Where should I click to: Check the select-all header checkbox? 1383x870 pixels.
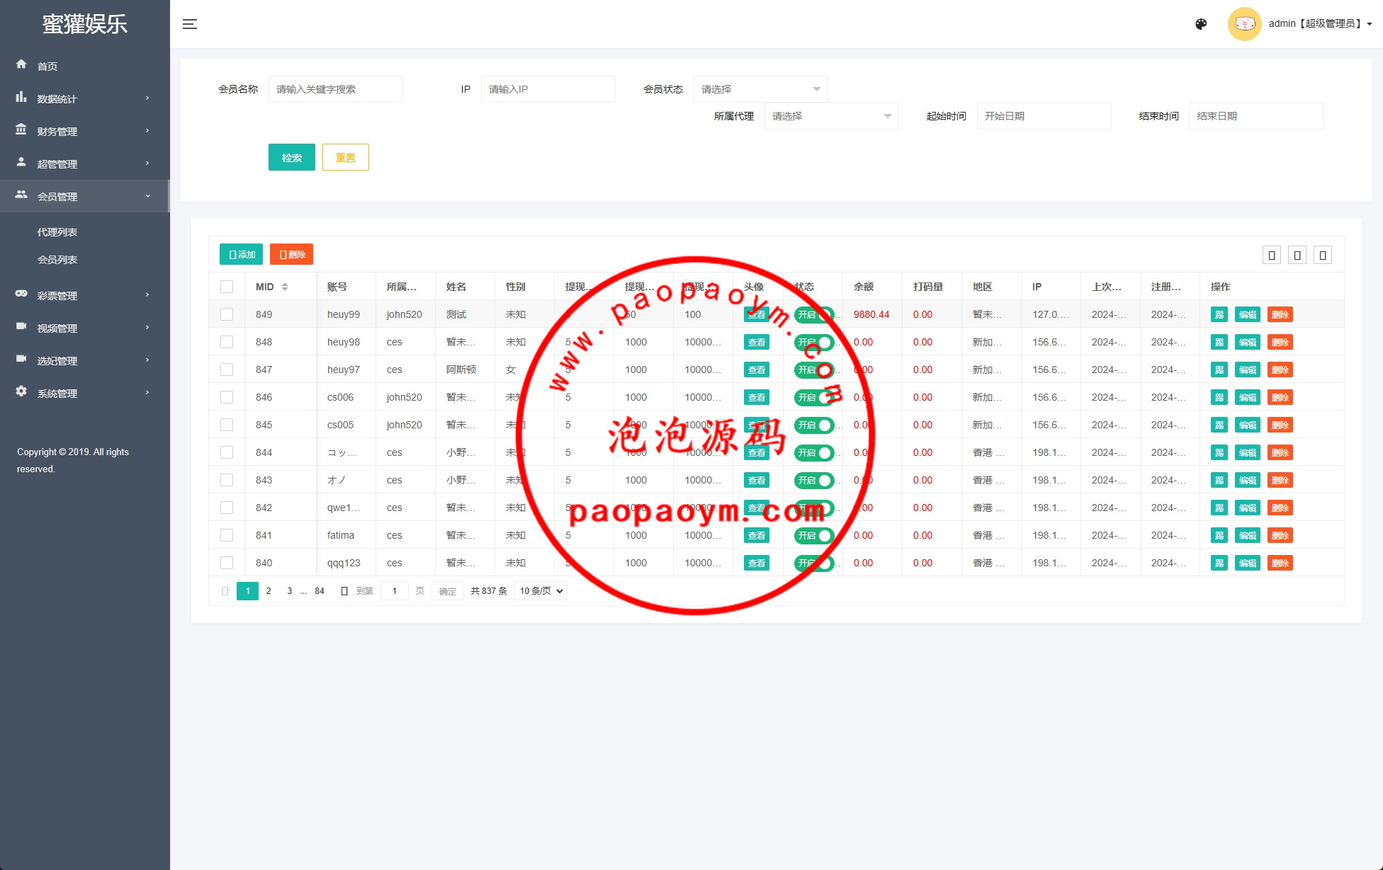(x=227, y=287)
